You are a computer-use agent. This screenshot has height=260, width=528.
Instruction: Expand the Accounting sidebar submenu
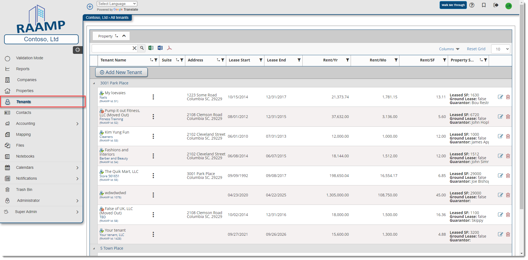click(77, 124)
